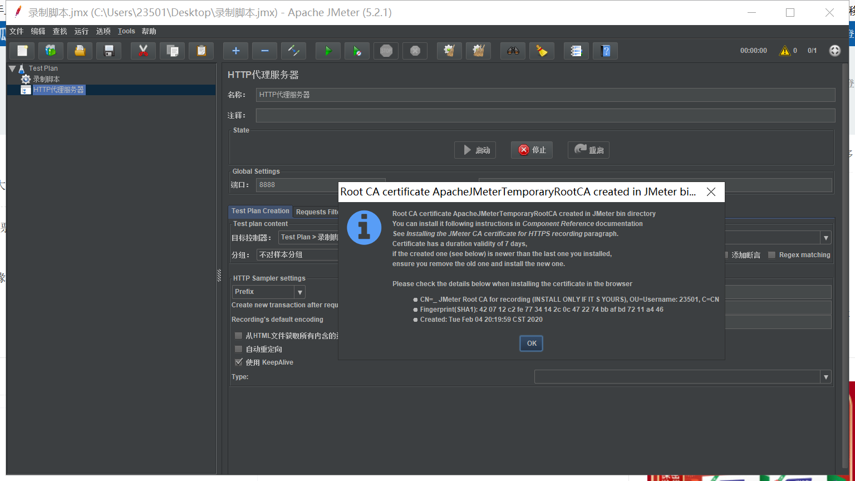Open the 查找 menu
This screenshot has height=481, width=855.
(x=60, y=31)
